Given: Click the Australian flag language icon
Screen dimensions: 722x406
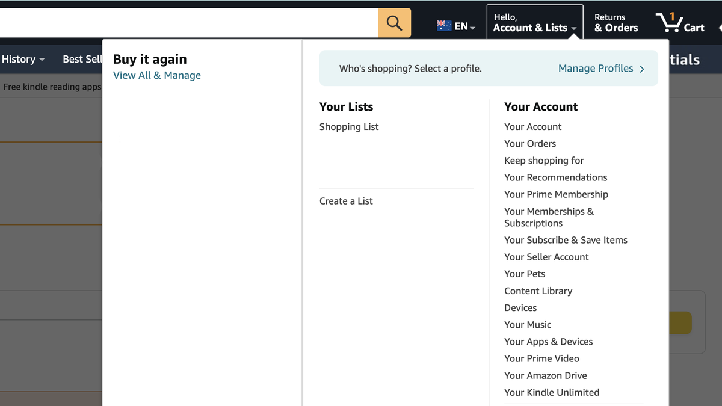Looking at the screenshot, I should click(443, 26).
